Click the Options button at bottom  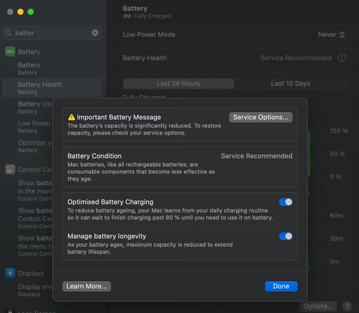318,306
